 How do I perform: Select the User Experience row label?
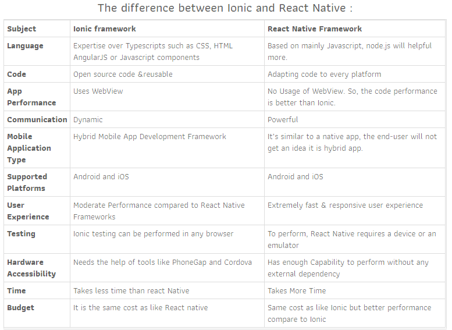tap(28, 211)
